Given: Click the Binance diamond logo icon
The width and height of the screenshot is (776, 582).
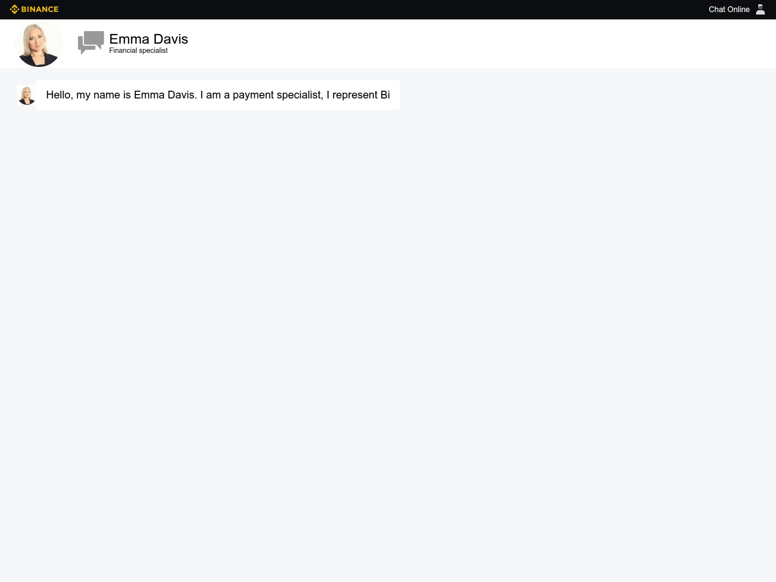Looking at the screenshot, I should [14, 9].
